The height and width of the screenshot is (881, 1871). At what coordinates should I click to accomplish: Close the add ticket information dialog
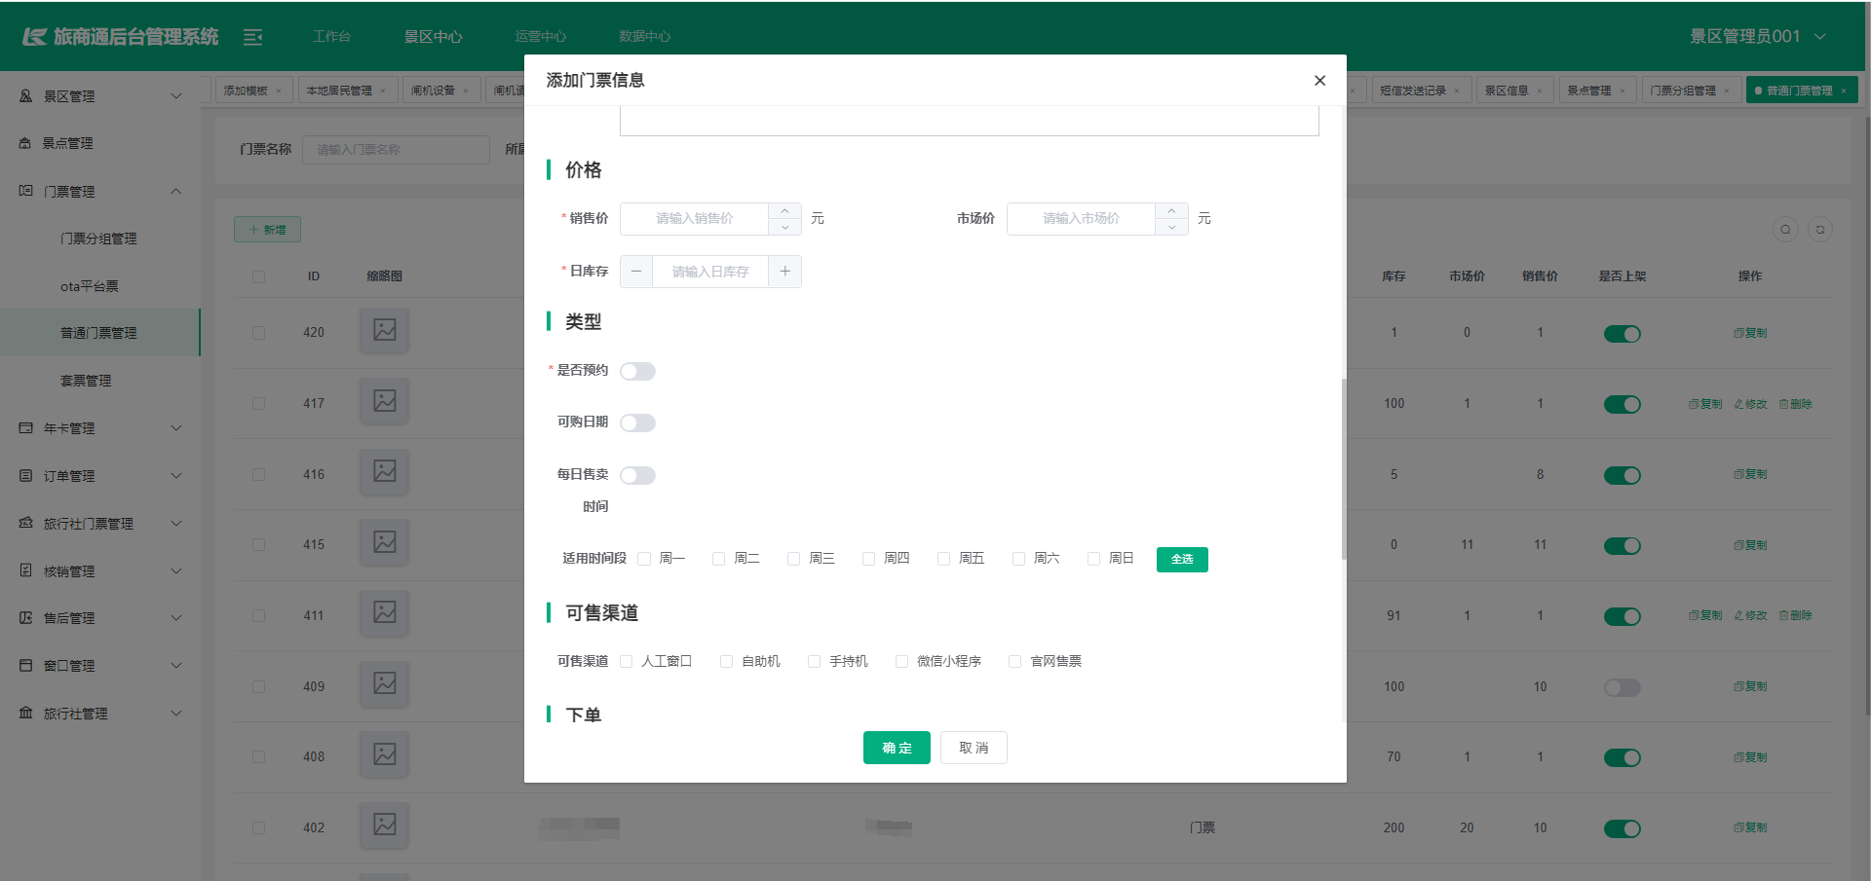coord(1319,81)
